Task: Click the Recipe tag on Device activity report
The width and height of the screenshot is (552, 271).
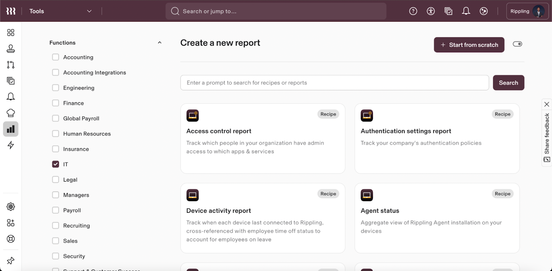Action: (x=328, y=194)
